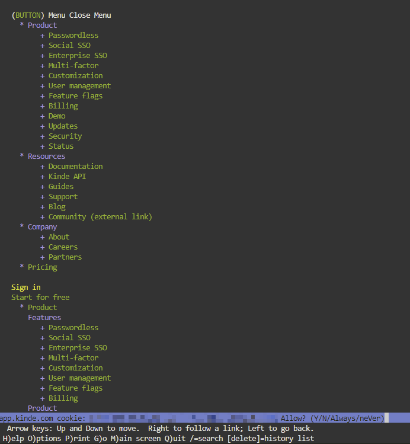410x444 pixels.
Task: Open the Documentation link
Action: click(76, 167)
